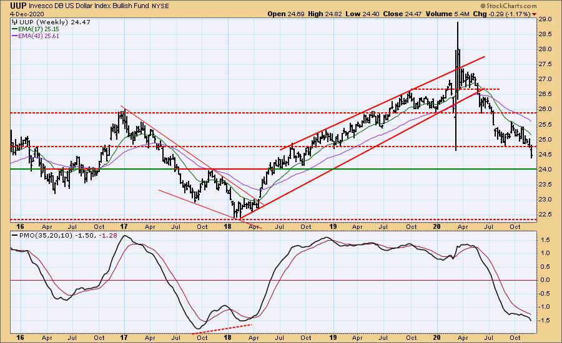Click the PMO(35,20,10) indicator label
The image size is (562, 343).
click(46, 236)
